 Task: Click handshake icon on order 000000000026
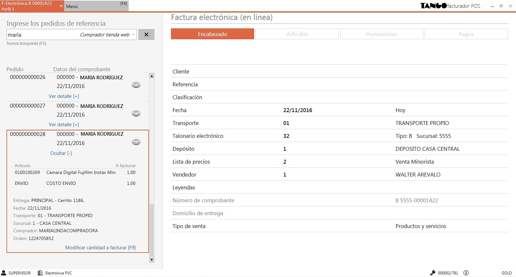(136, 85)
